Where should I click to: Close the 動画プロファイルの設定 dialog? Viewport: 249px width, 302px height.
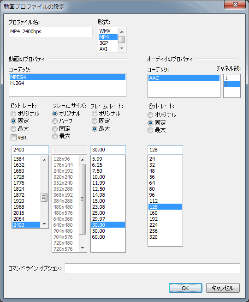tap(235, 5)
